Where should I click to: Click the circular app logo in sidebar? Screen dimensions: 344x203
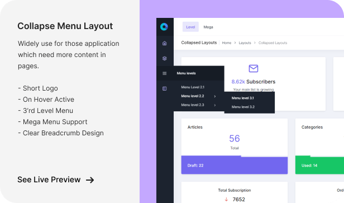[164, 27]
